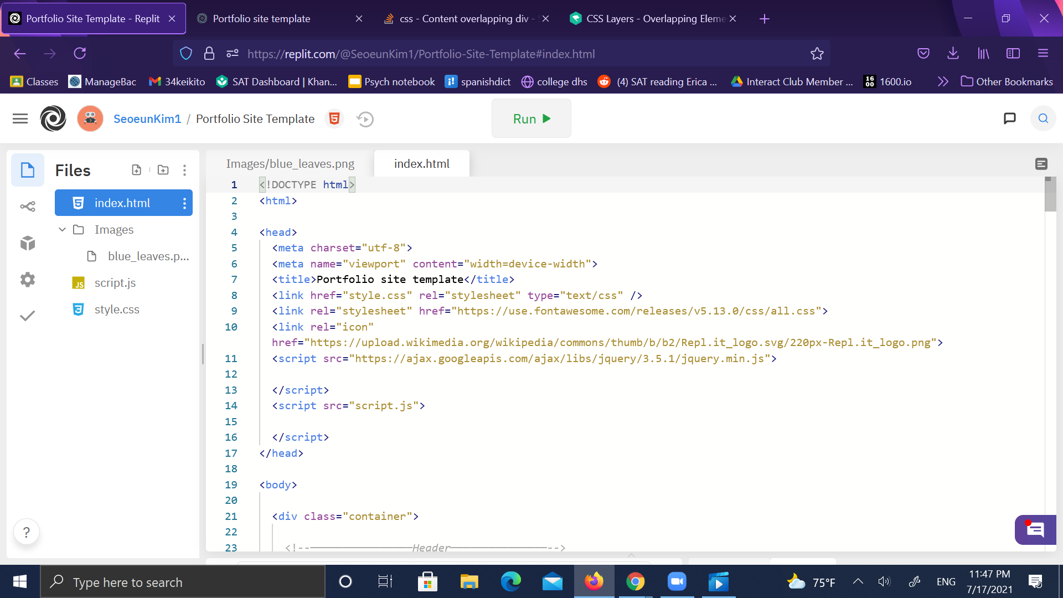Switch to Images/blue_leaves.png editor tab

tap(290, 164)
